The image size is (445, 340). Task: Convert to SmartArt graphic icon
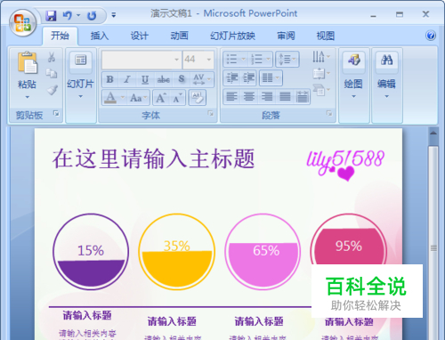click(x=321, y=90)
